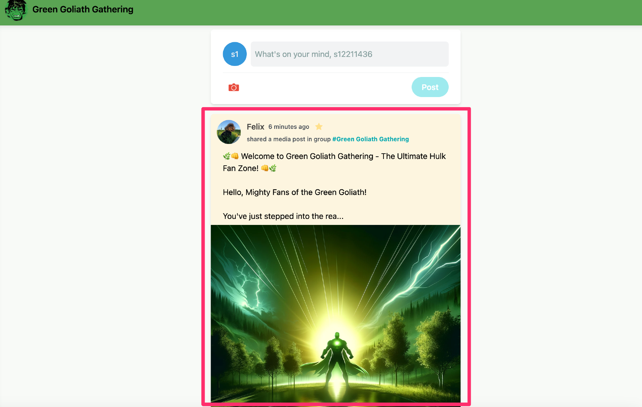The image size is (642, 407).
Task: Click the Green Goliath Gathering title text
Action: coord(82,9)
